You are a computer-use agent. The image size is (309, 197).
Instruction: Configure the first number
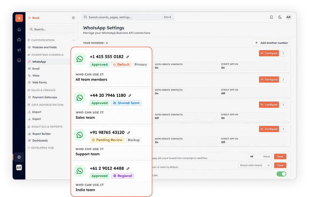pos(269,53)
